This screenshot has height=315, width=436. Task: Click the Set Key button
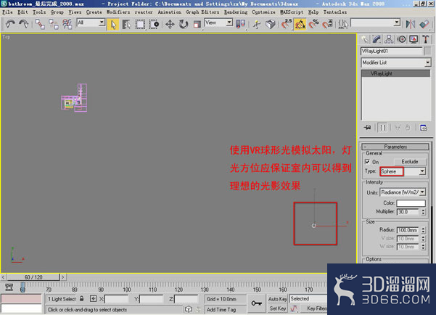point(278,308)
